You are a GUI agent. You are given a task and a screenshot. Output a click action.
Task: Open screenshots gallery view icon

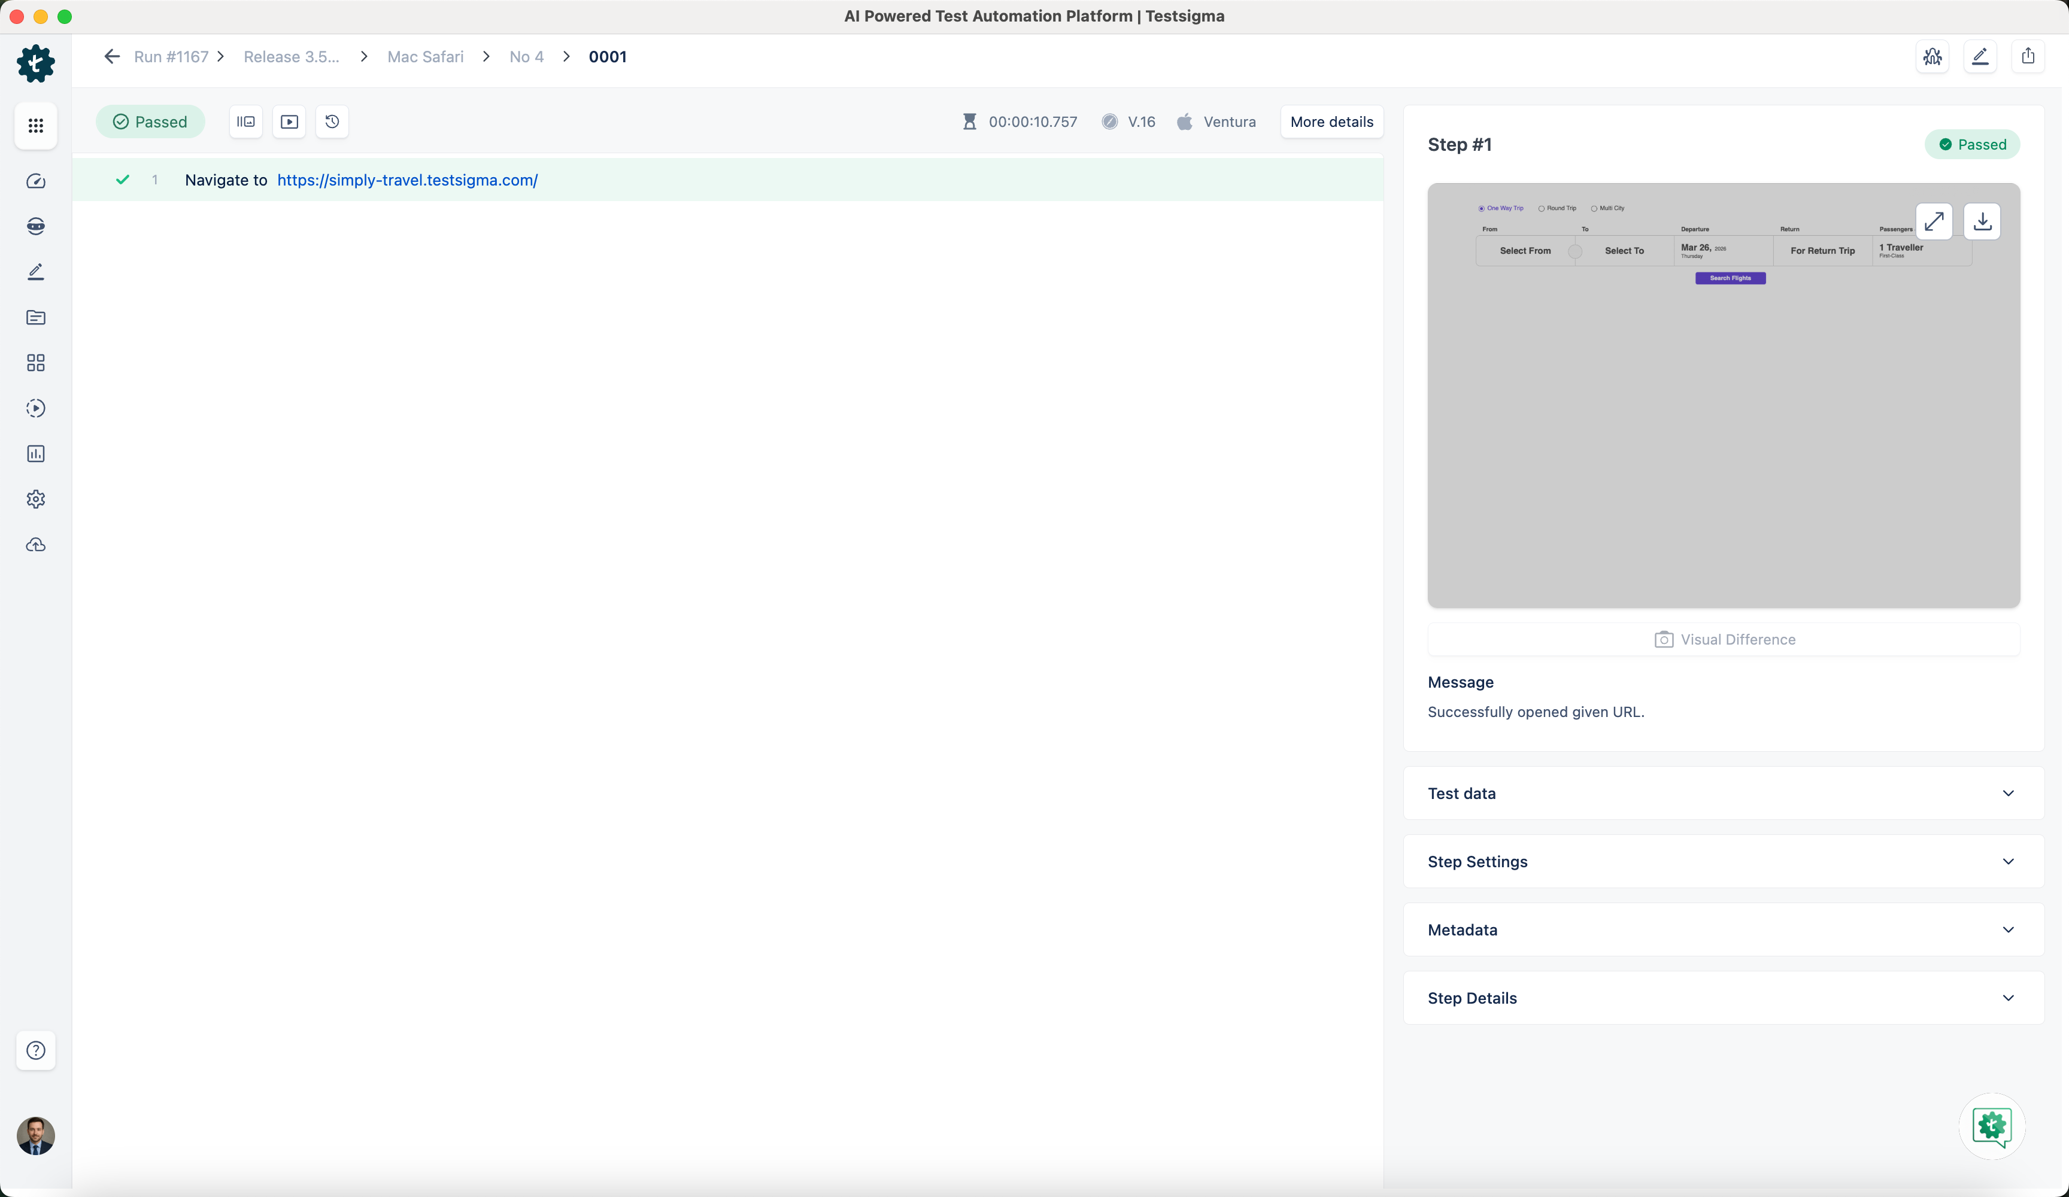point(245,121)
